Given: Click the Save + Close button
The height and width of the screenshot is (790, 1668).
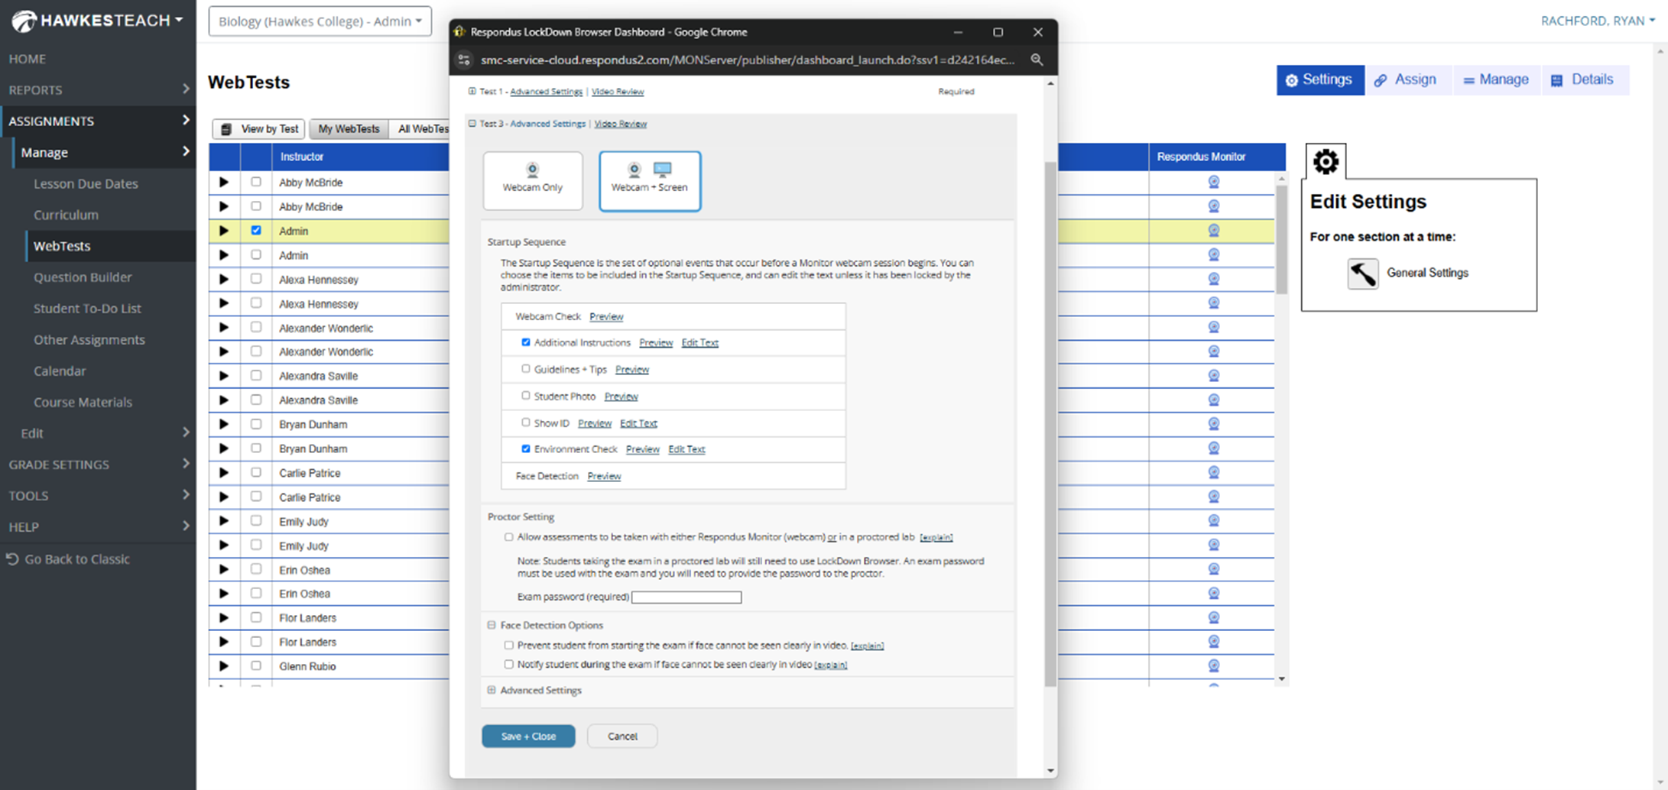Looking at the screenshot, I should pyautogui.click(x=528, y=737).
